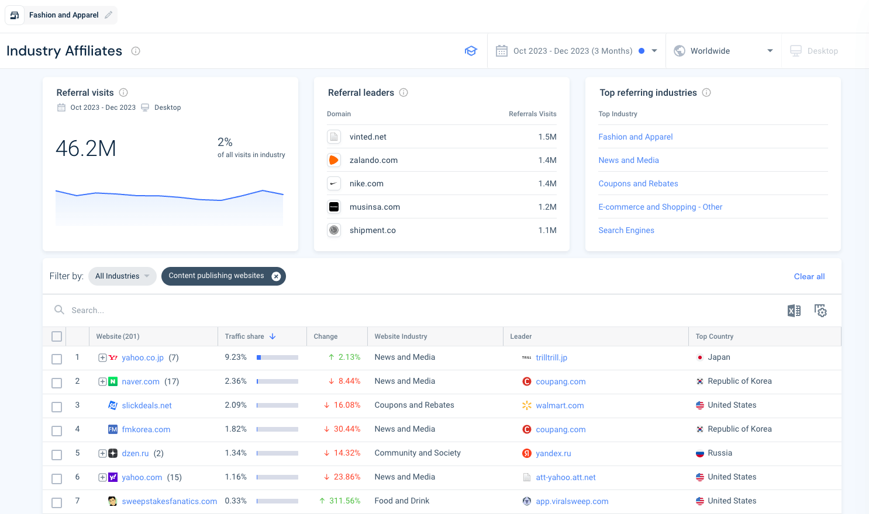The image size is (869, 514).
Task: Sort the table by Traffic share descending arrow
Action: pyautogui.click(x=273, y=336)
